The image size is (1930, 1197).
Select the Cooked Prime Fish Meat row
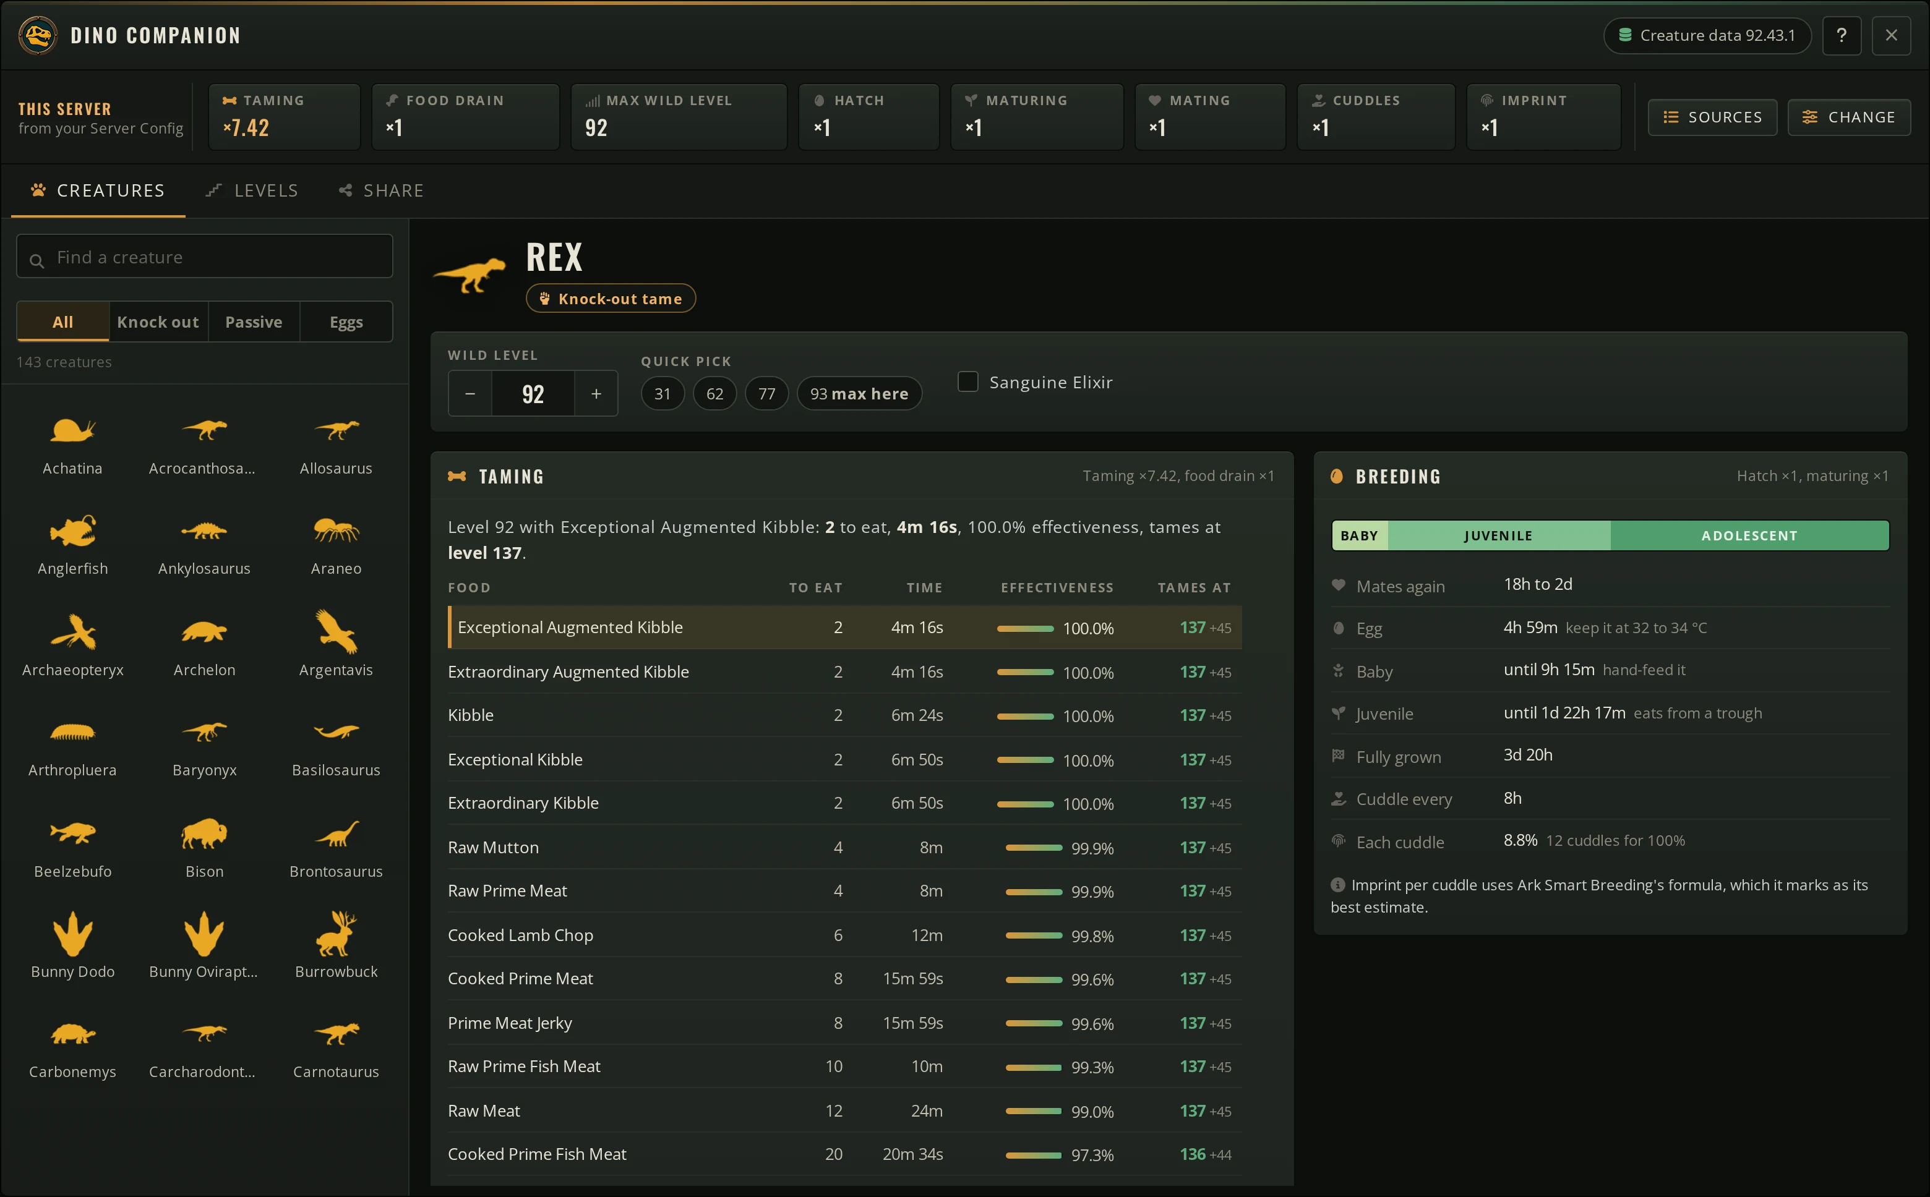click(844, 1154)
